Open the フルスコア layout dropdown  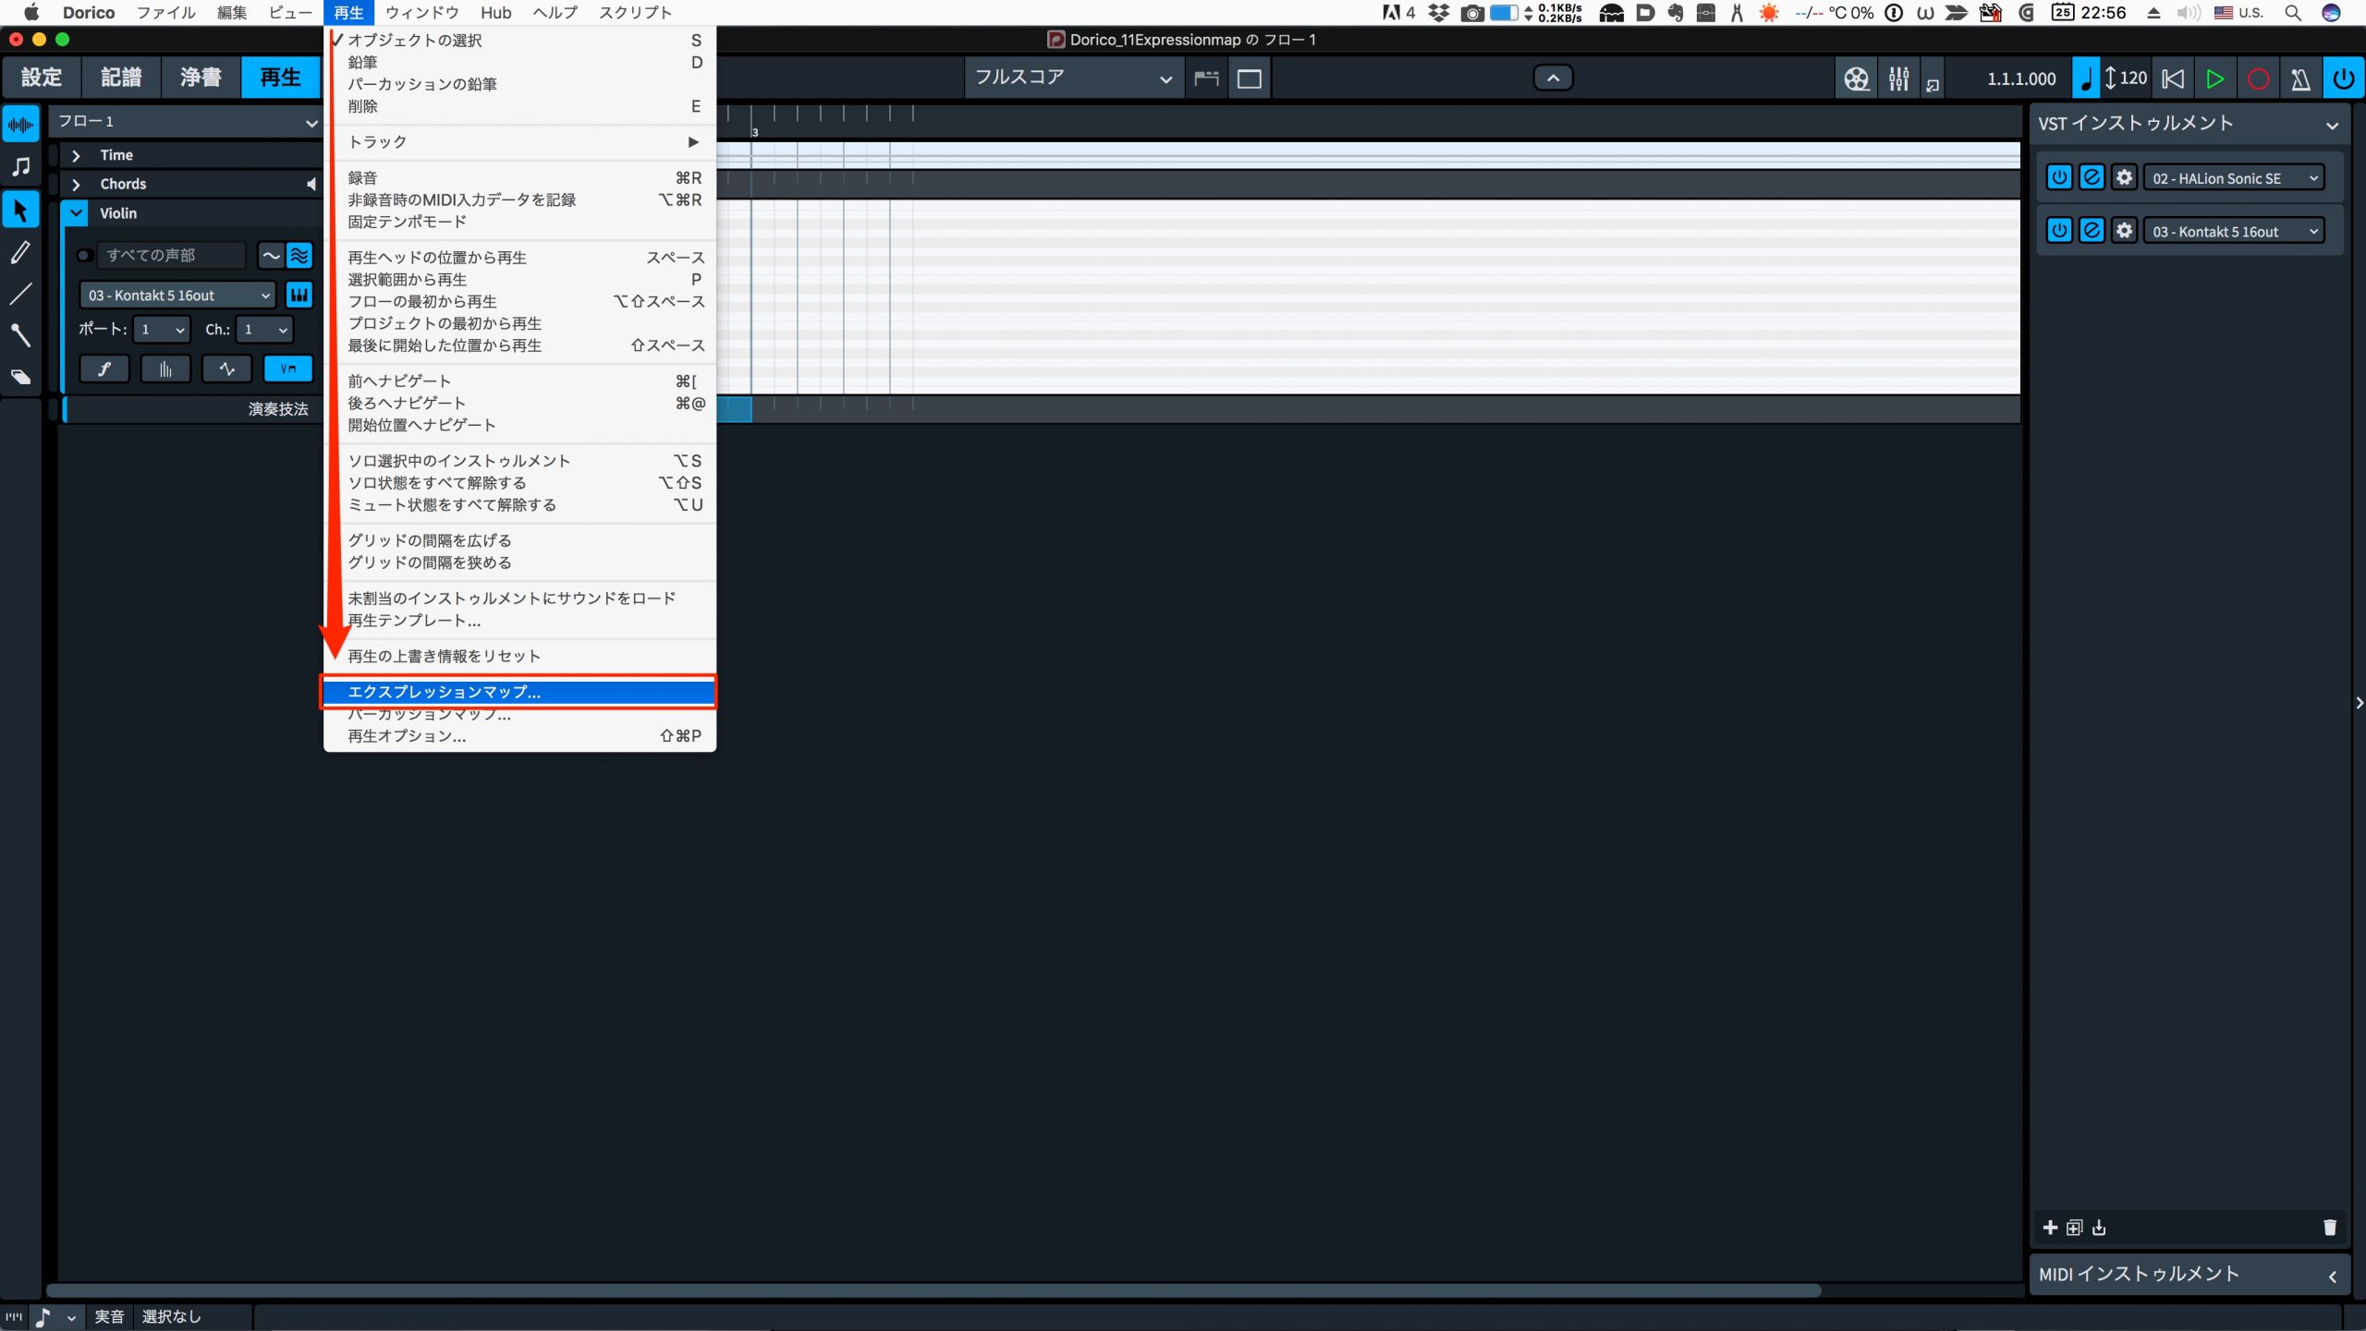(1072, 79)
